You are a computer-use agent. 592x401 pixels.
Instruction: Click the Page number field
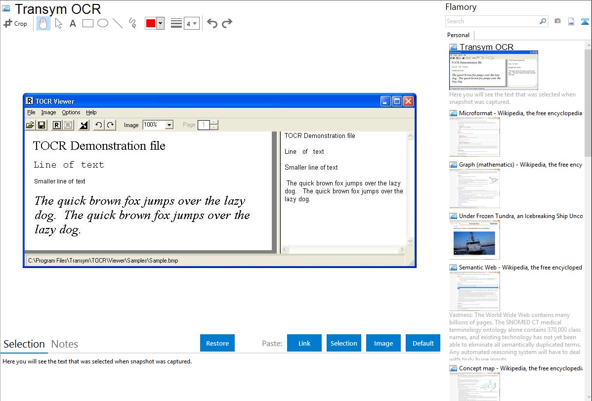[204, 125]
